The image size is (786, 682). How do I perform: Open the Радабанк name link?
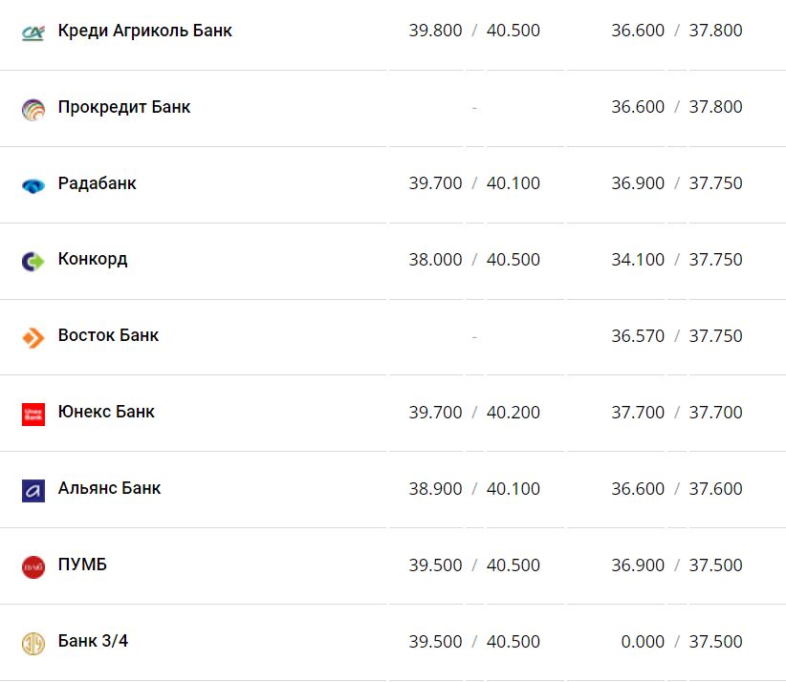[97, 183]
